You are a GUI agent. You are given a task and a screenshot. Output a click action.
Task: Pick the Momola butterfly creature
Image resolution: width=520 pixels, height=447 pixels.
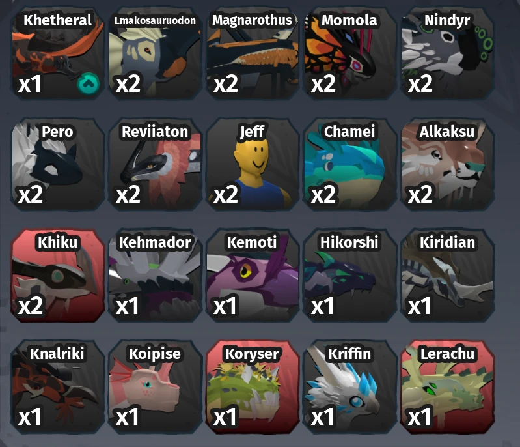pyautogui.click(x=350, y=53)
